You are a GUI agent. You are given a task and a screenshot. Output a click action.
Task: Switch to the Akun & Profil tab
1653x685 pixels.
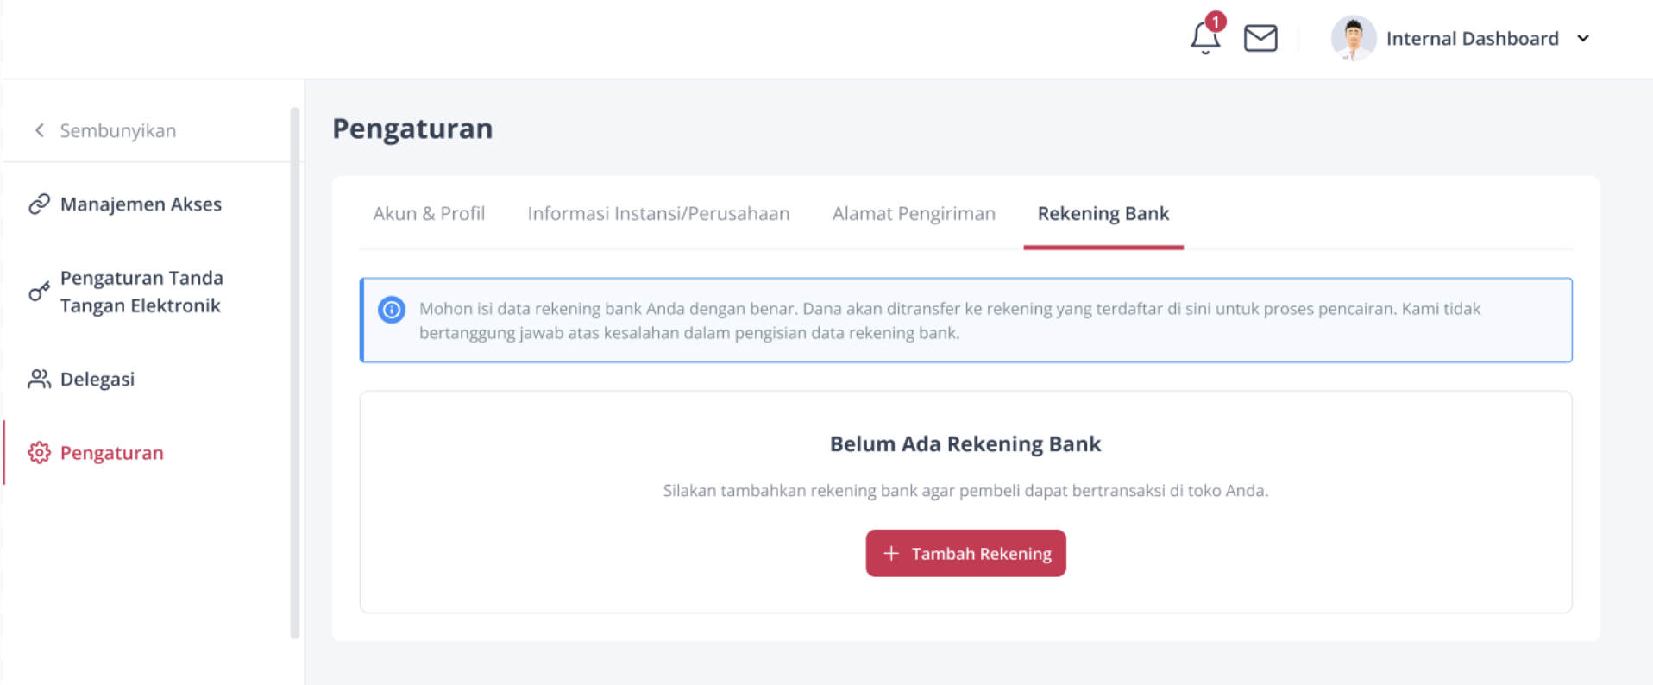429,213
